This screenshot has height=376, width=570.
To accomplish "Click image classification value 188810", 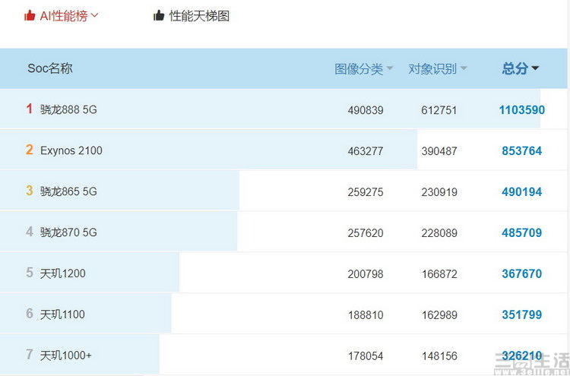I will (x=366, y=315).
